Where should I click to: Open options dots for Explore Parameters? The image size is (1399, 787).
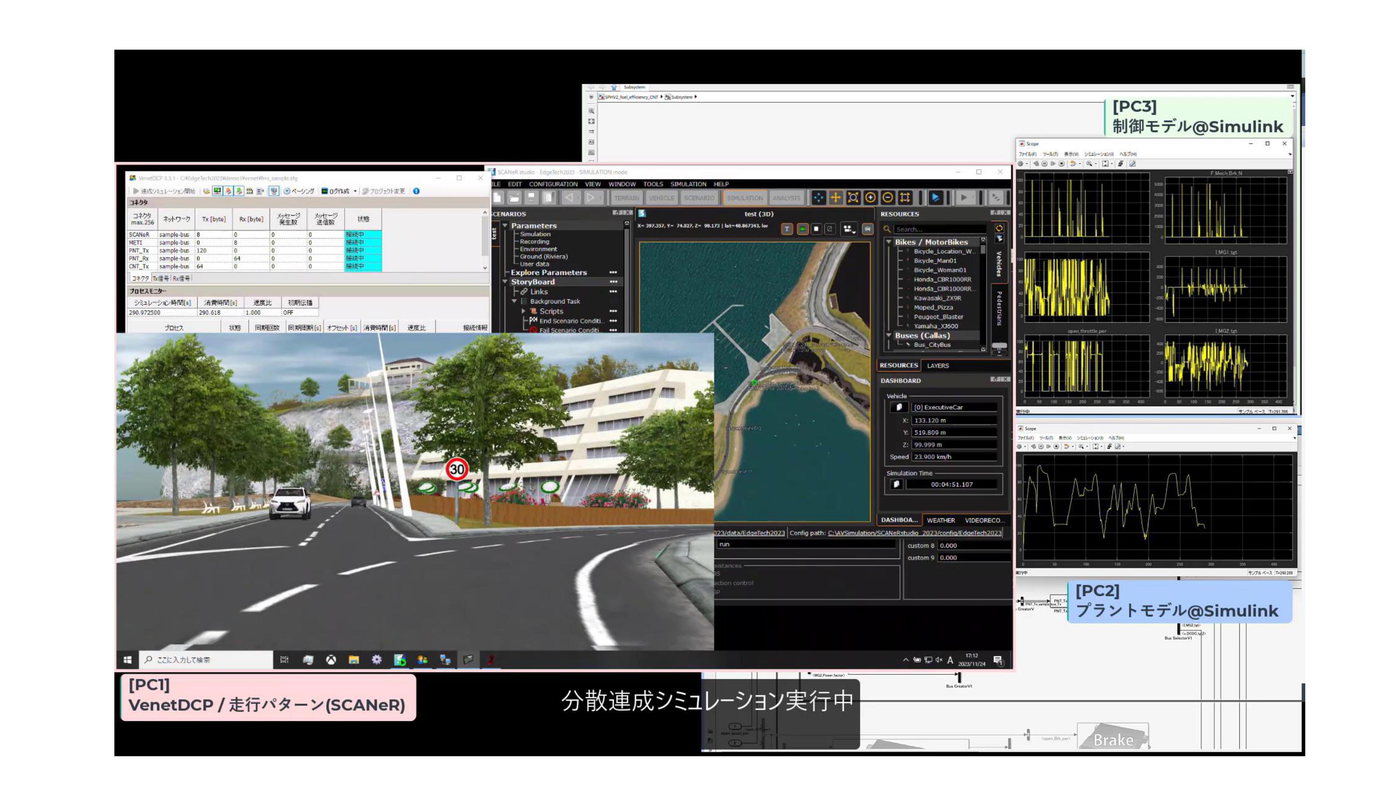point(613,273)
